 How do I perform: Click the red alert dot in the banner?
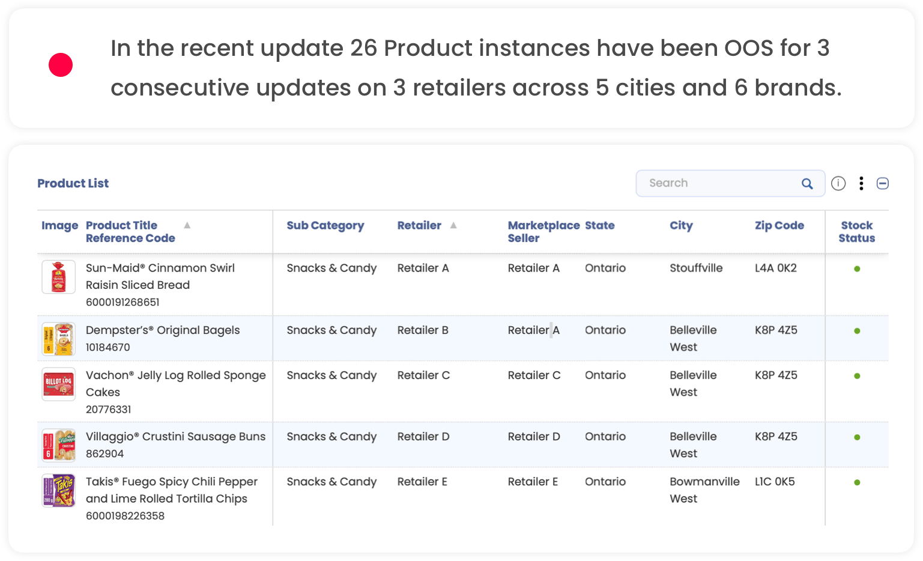[x=61, y=65]
